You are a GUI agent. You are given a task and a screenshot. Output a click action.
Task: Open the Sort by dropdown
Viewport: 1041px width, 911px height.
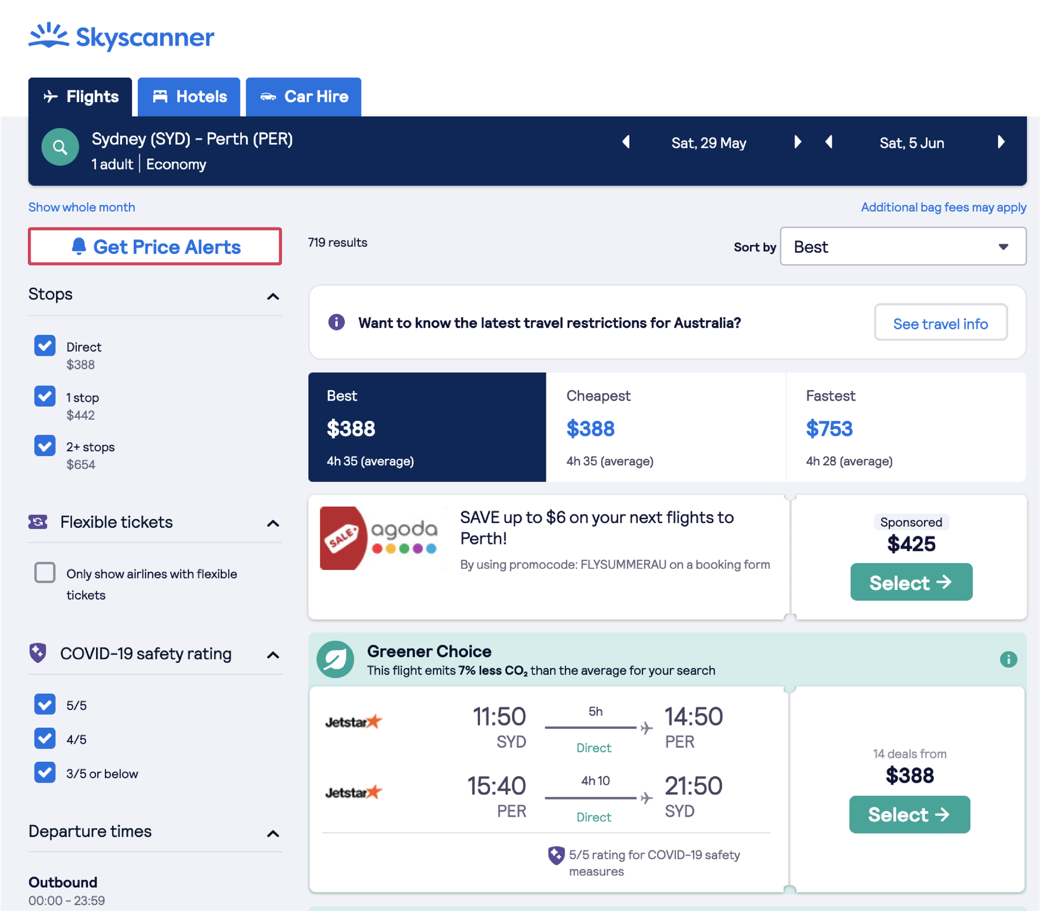903,246
